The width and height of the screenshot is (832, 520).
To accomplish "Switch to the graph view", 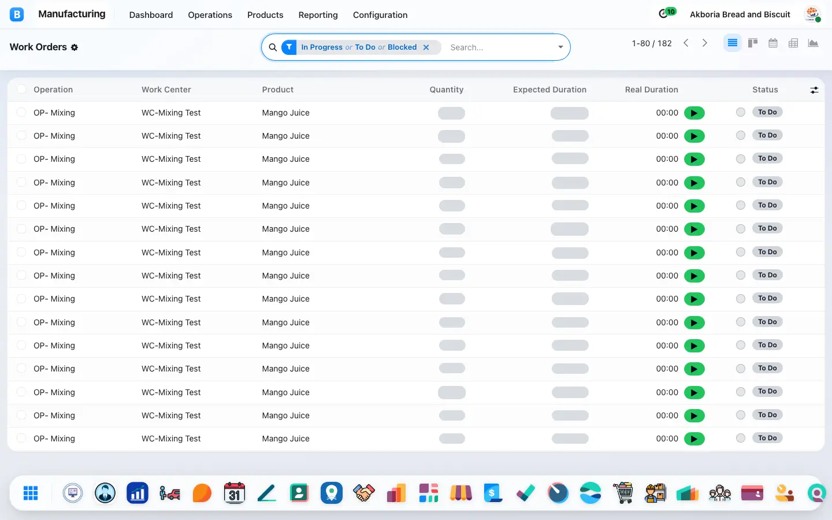I will click(814, 43).
